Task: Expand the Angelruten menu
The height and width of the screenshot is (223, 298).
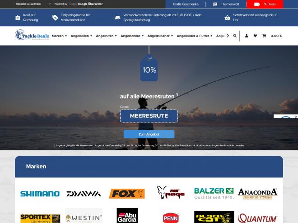Action: pos(106,36)
